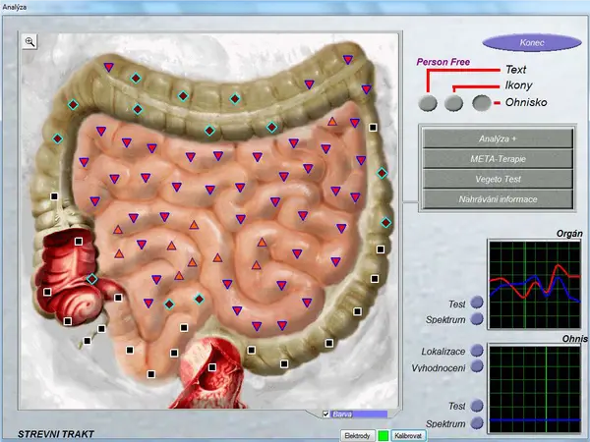The height and width of the screenshot is (442, 590).
Task: Click the Ohnisko Spektrum round button
Action: [x=477, y=423]
